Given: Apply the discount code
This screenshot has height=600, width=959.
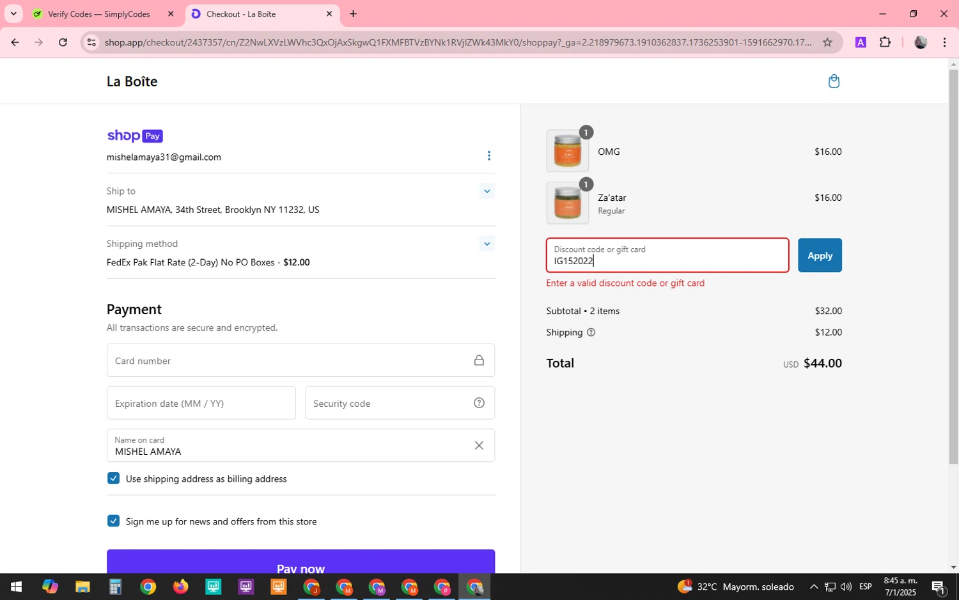Looking at the screenshot, I should pos(820,255).
